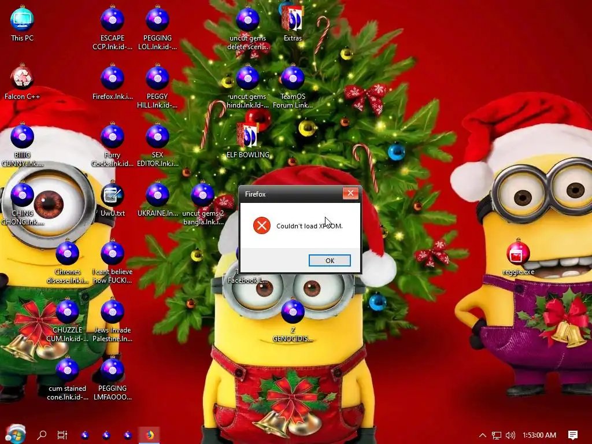This screenshot has height=444, width=592.
Task: Open the volume control tray icon
Action: click(510, 435)
